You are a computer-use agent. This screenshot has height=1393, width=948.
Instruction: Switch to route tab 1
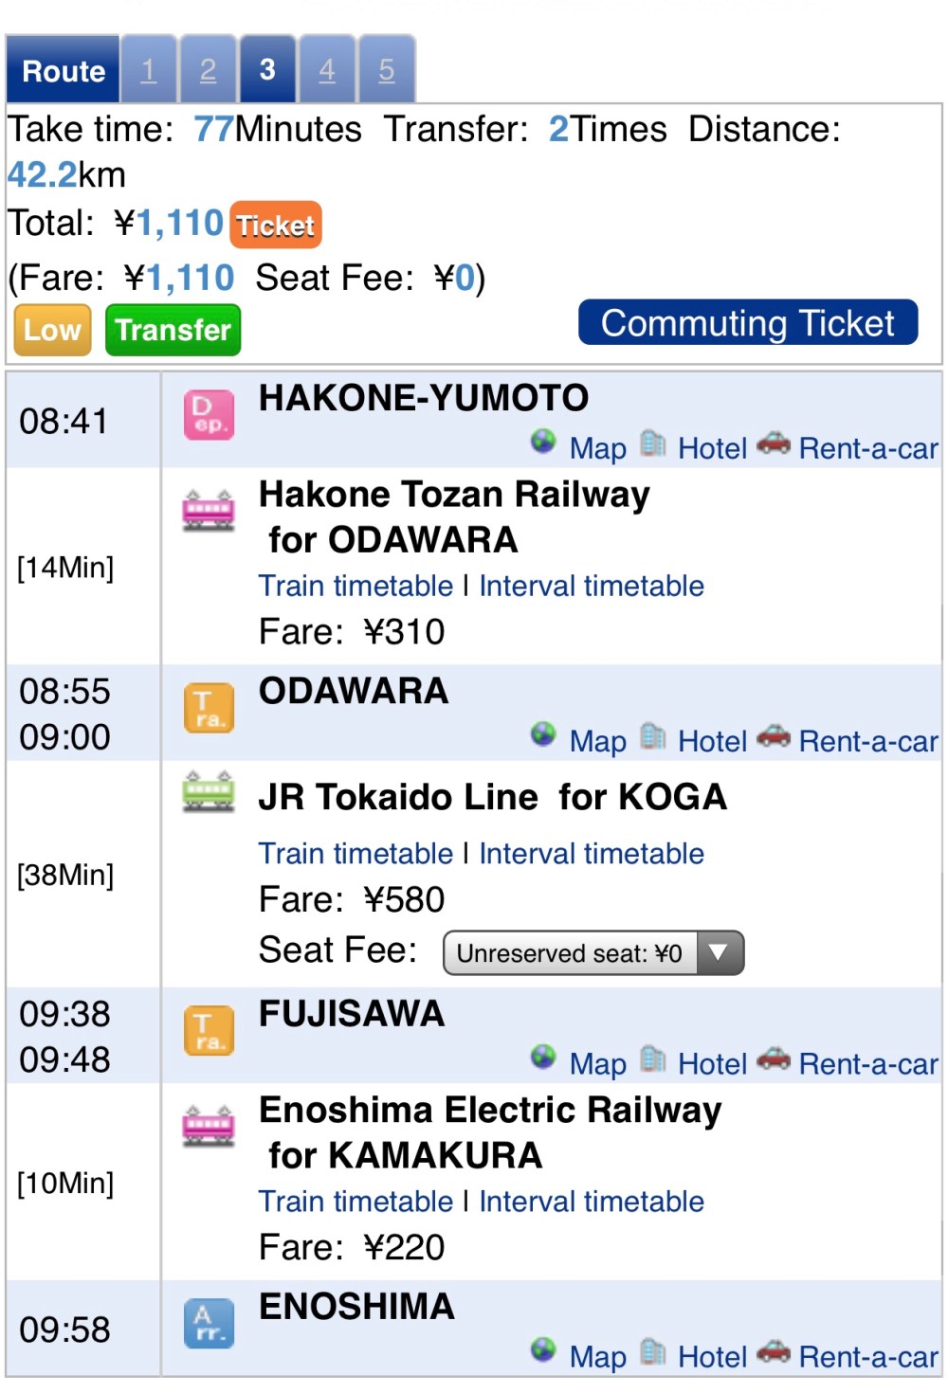coord(149,70)
